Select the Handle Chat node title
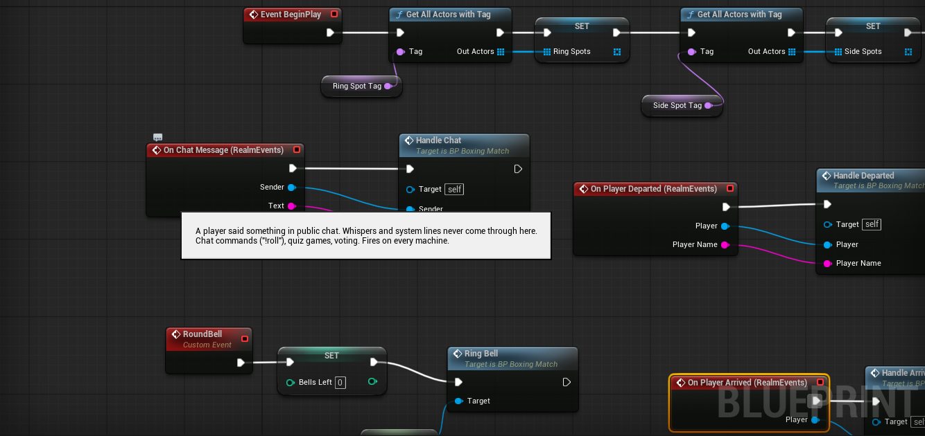 (x=438, y=140)
